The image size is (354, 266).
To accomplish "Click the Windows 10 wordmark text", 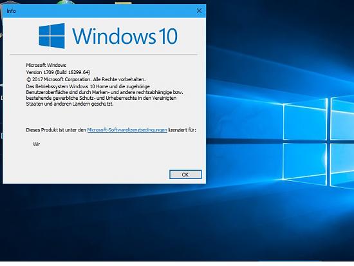I will (125, 36).
